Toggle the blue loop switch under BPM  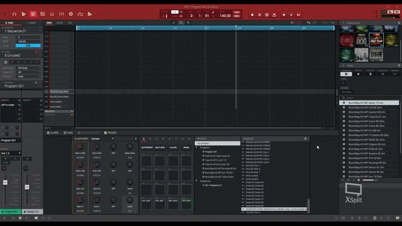pyautogui.click(x=28, y=46)
